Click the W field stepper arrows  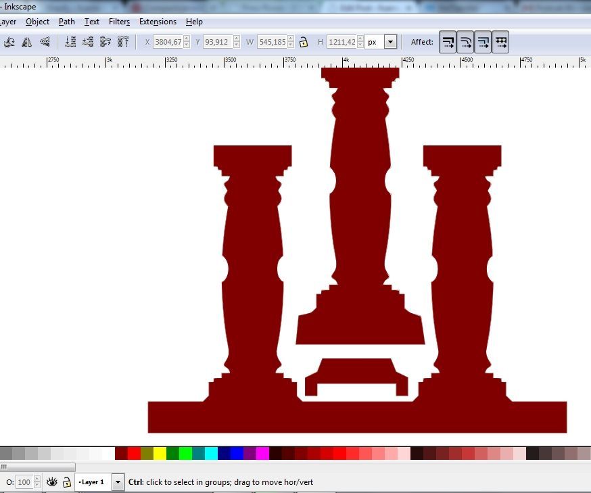291,42
